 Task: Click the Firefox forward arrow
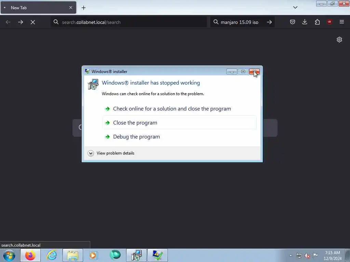click(x=21, y=22)
